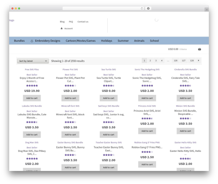
Task: Open the Dog Man SVG title
Action: 32,143
